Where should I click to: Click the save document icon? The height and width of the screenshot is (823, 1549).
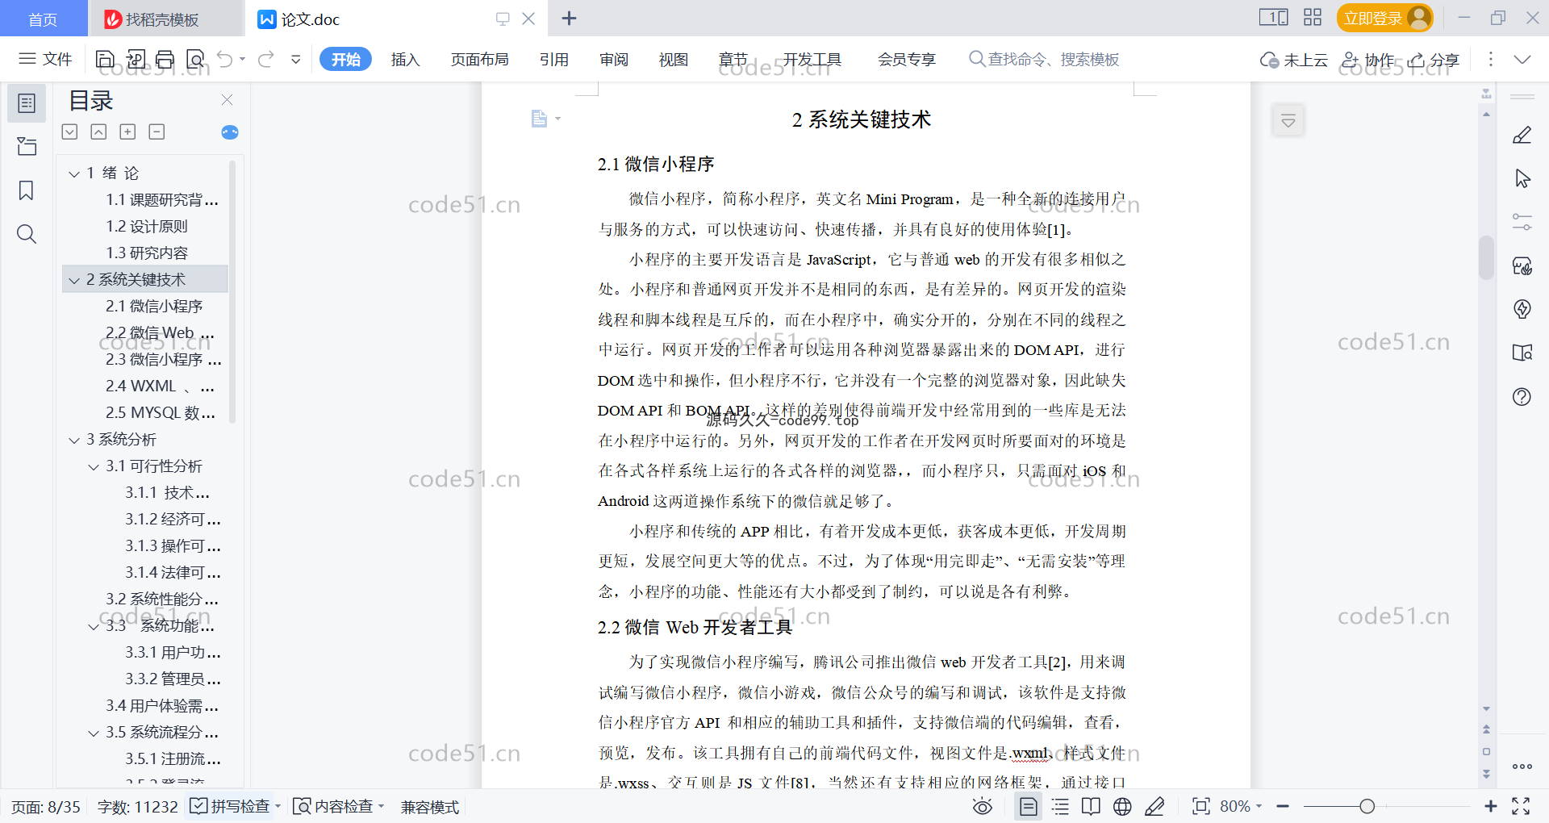coord(105,59)
